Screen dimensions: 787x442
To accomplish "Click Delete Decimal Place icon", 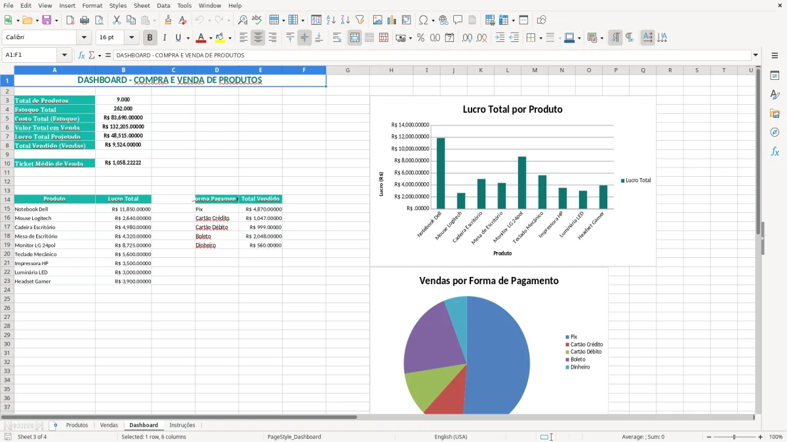I will click(x=482, y=38).
